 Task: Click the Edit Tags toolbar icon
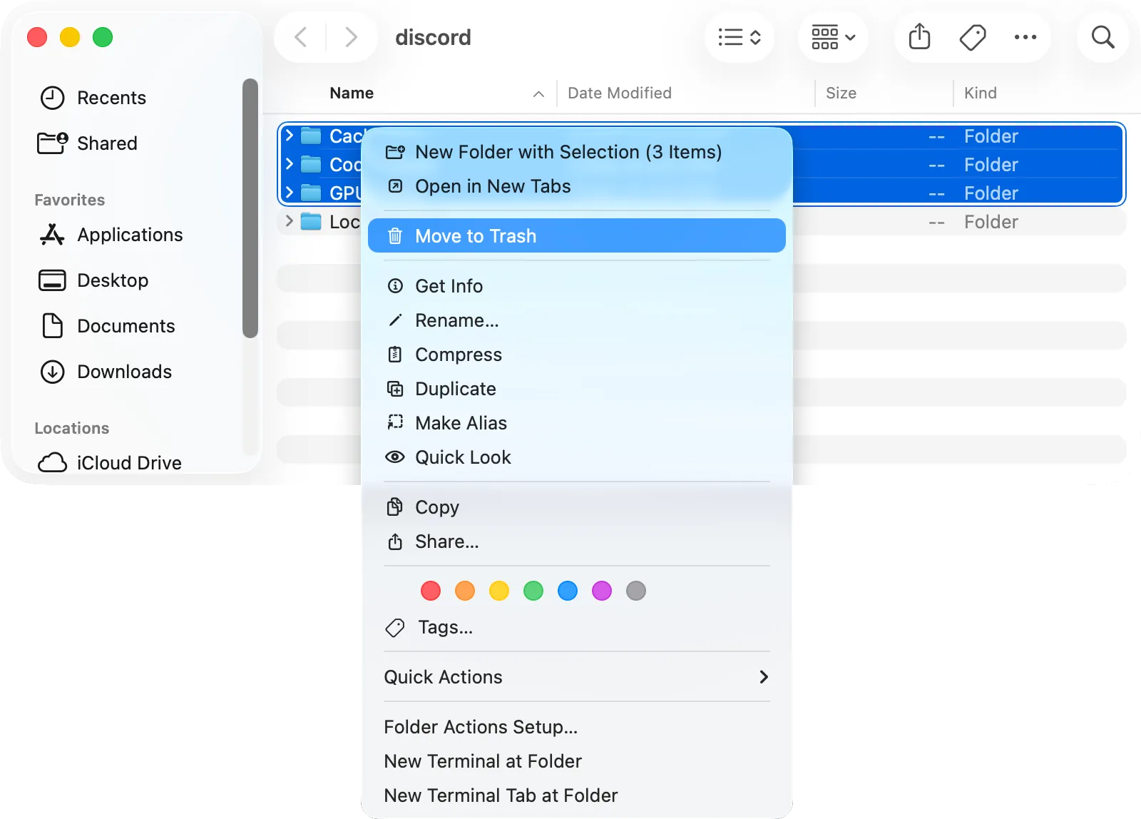[x=973, y=37]
